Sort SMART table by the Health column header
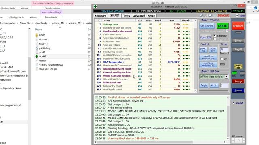 pyautogui.click(x=186, y=21)
